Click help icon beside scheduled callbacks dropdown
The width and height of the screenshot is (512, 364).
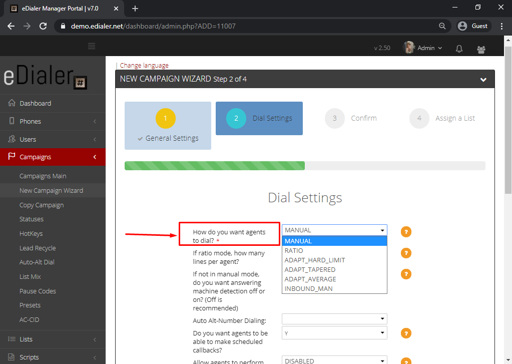pyautogui.click(x=406, y=334)
